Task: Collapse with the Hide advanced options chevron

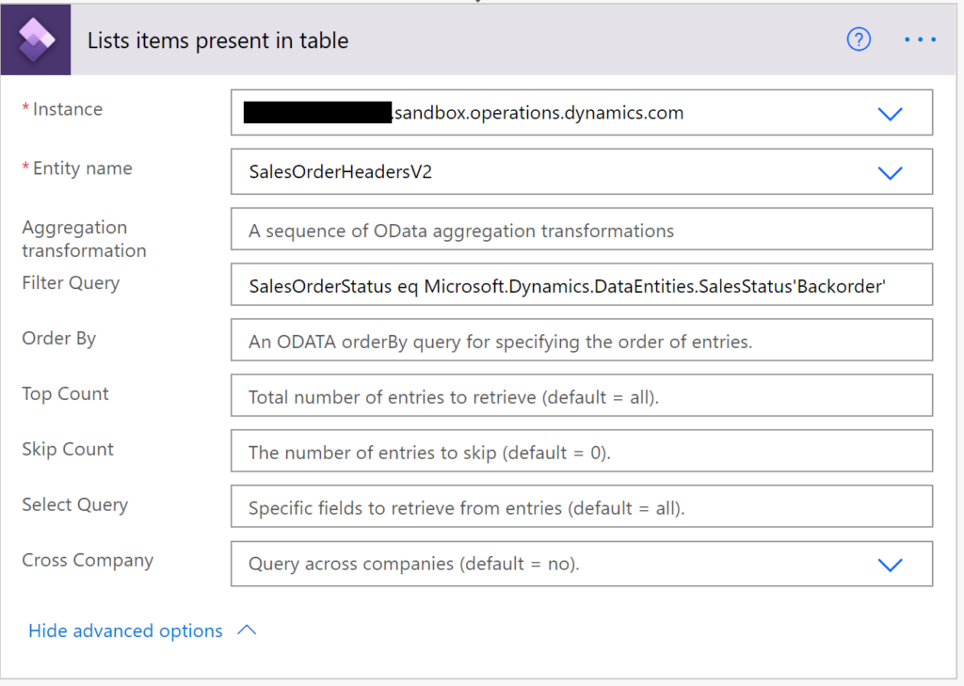Action: pos(247,630)
